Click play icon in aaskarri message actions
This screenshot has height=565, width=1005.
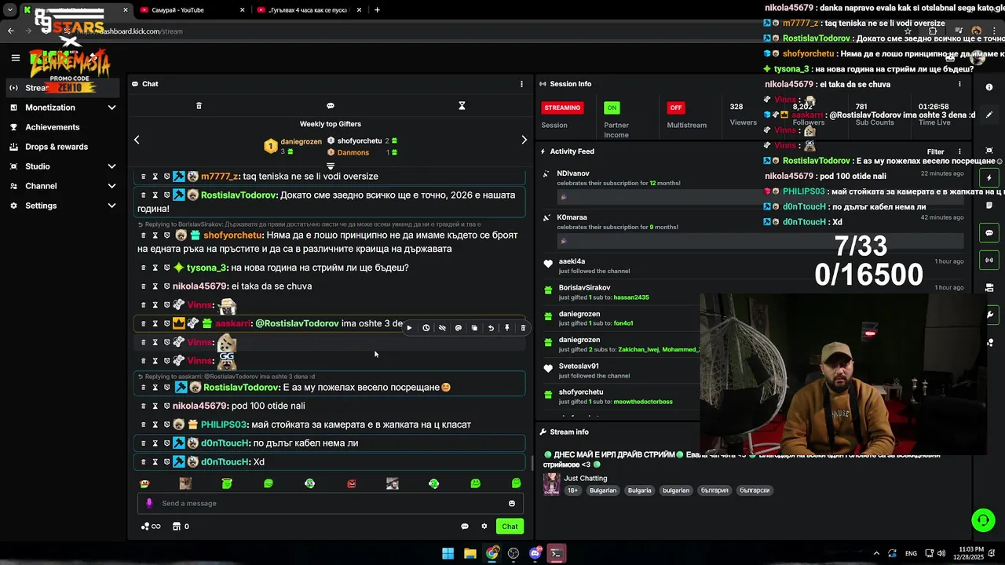(409, 328)
